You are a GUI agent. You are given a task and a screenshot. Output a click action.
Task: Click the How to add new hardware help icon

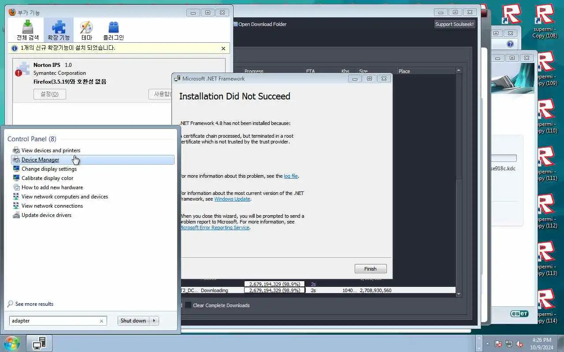click(16, 187)
